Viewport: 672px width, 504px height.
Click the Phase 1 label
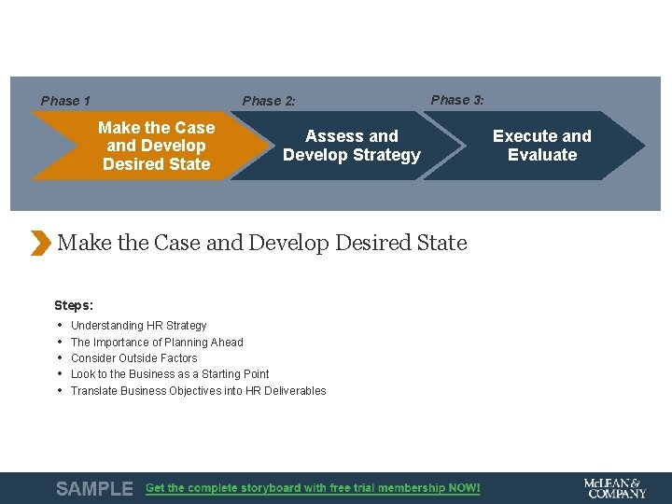[65, 101]
